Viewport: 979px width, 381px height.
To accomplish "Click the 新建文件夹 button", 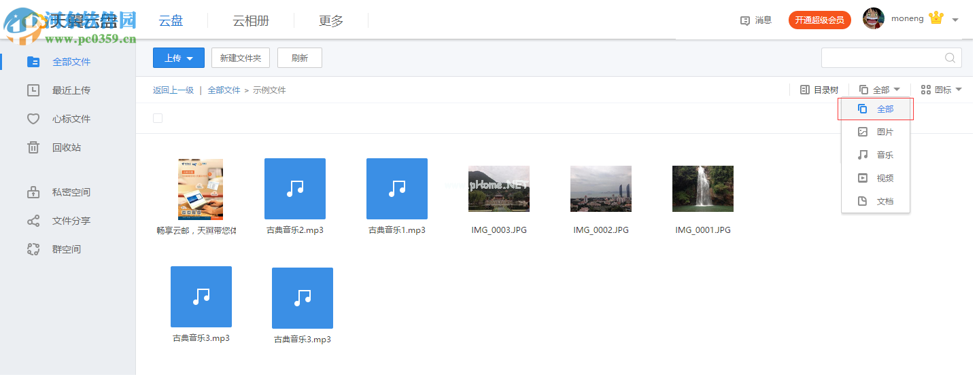I will tap(241, 58).
